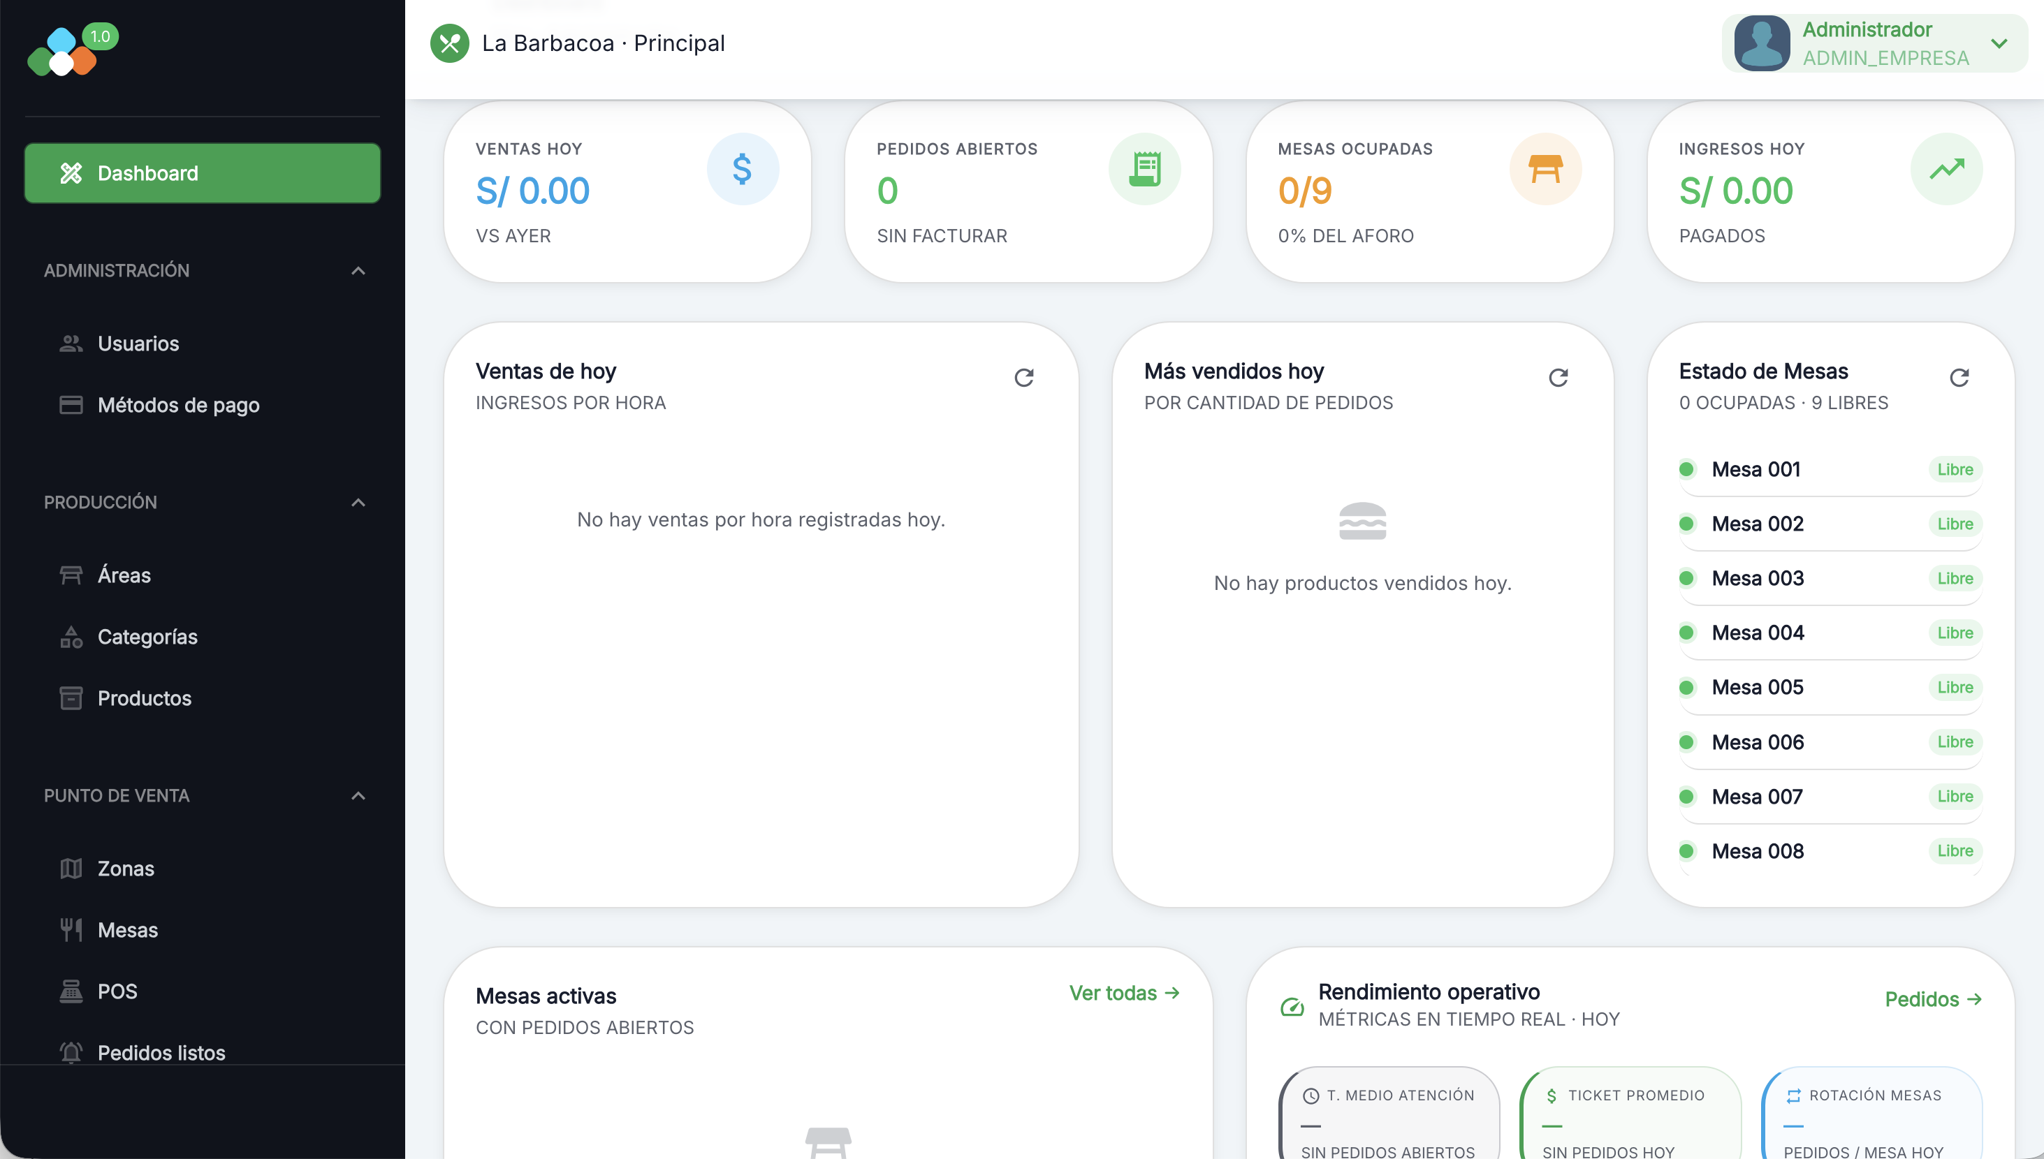The width and height of the screenshot is (2044, 1159).
Task: Refresh the Estado de Mesas list
Action: pyautogui.click(x=1959, y=377)
